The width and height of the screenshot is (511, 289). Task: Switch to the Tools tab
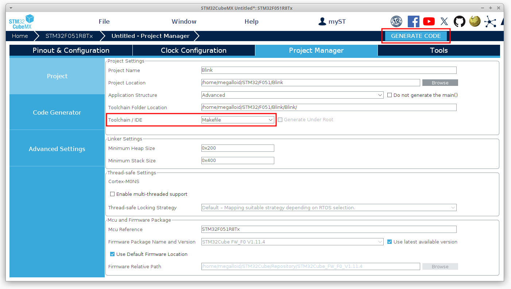click(x=439, y=50)
